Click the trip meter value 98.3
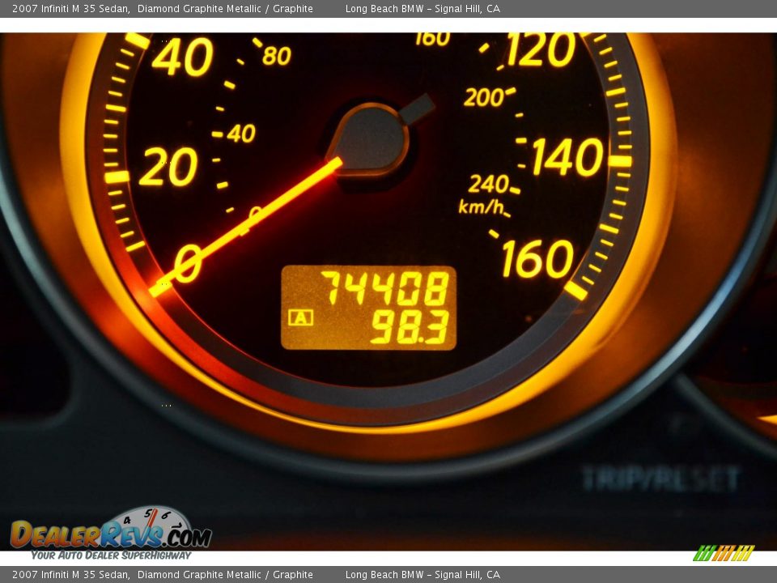Screen dimensions: 777x583 tap(410, 326)
